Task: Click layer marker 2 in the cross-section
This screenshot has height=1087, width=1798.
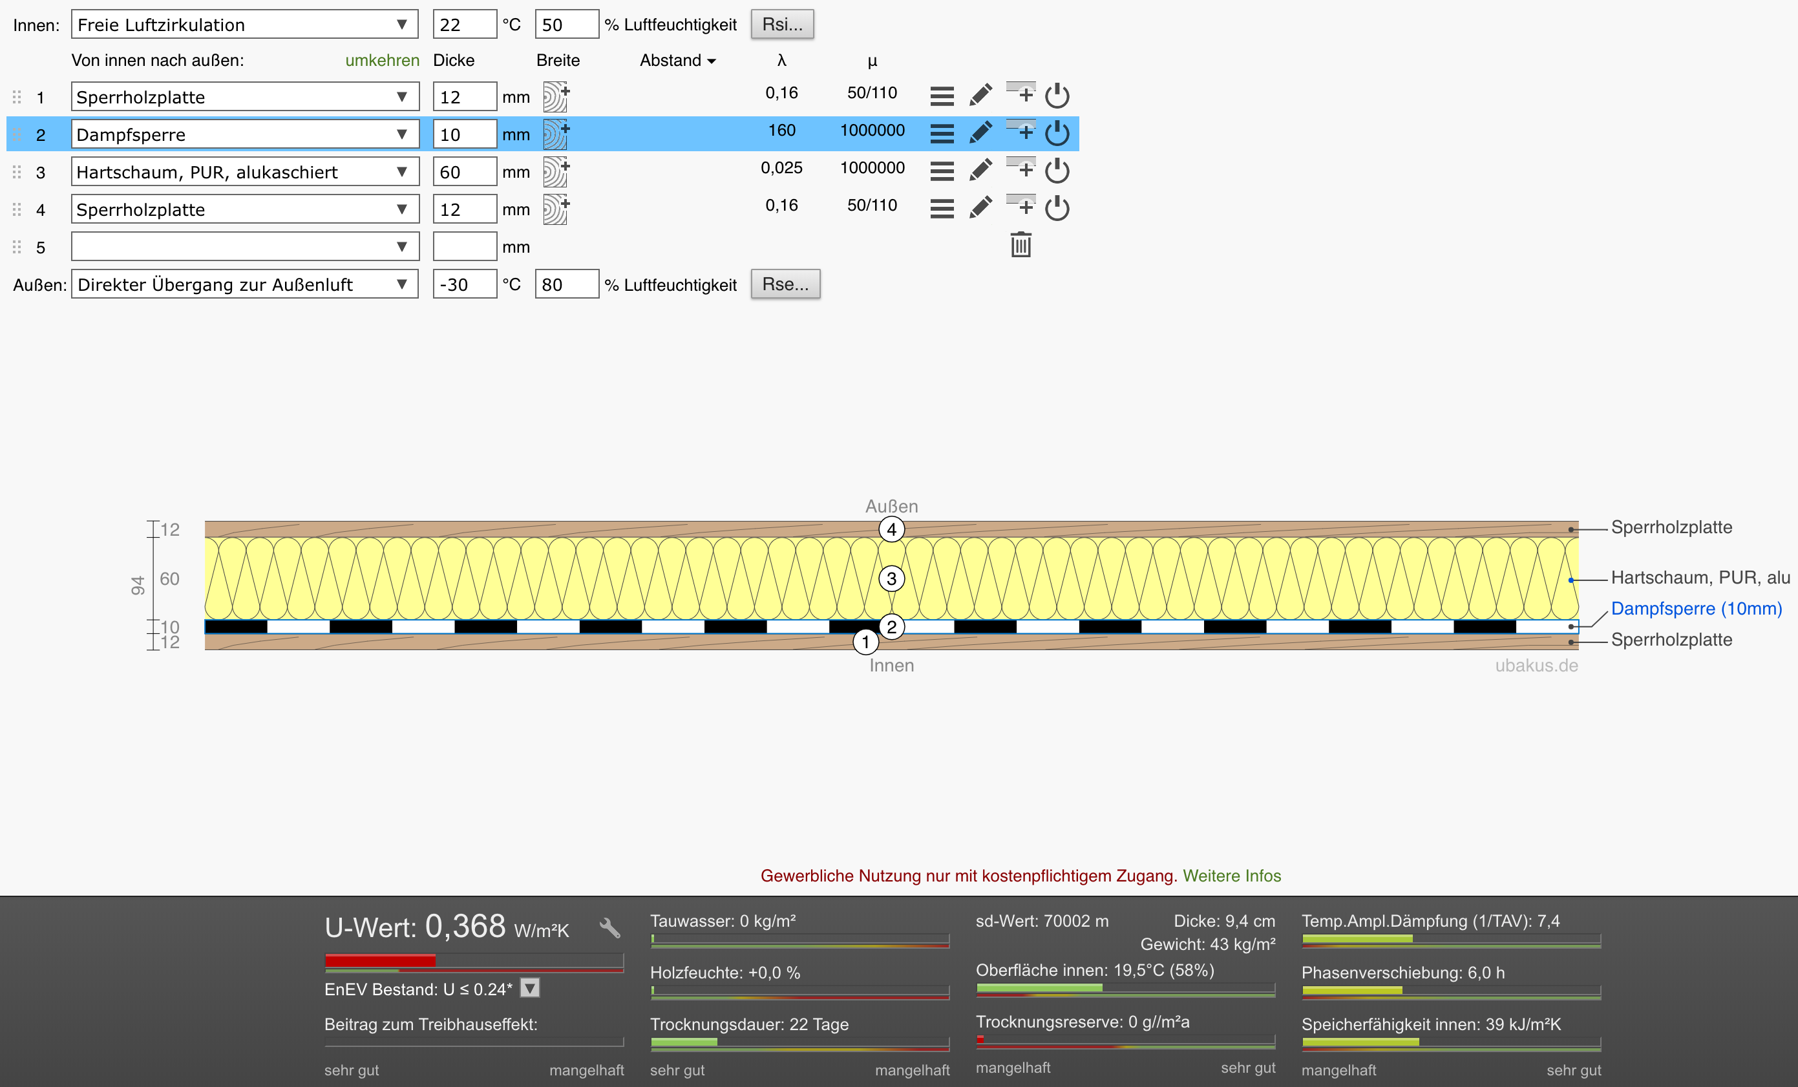Action: pyautogui.click(x=892, y=627)
